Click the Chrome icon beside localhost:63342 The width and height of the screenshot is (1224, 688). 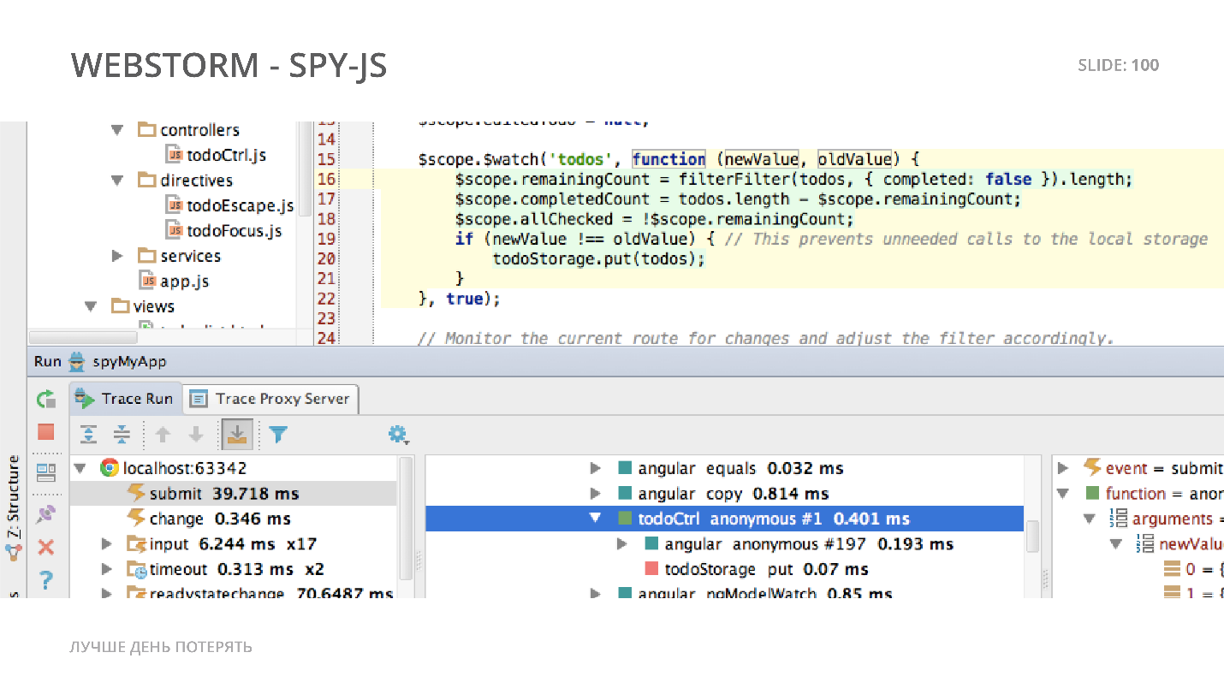(x=110, y=468)
